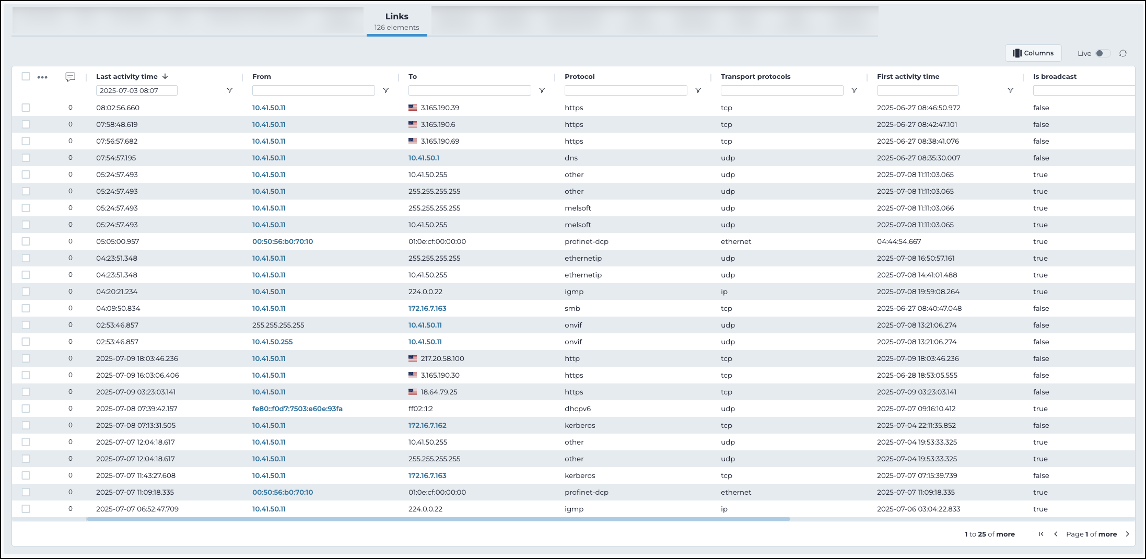Image resolution: width=1146 pixels, height=559 pixels.
Task: Tick the checkbox for the 05:05:00.957 row
Action: click(x=26, y=241)
